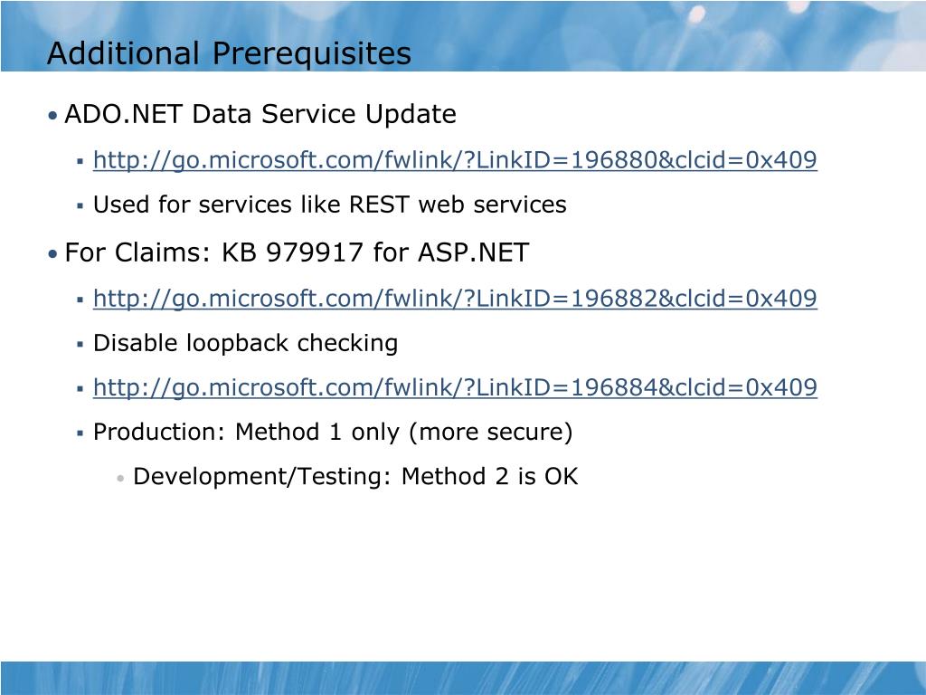
Task: Click the Development/Testing Method 2 line
Action: (355, 476)
